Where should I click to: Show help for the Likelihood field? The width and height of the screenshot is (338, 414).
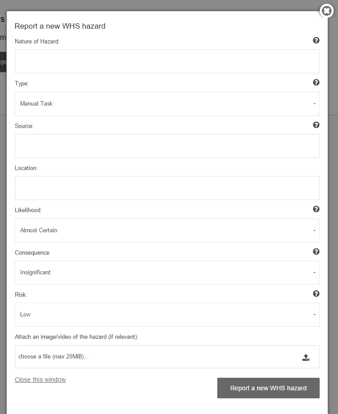coord(316,209)
